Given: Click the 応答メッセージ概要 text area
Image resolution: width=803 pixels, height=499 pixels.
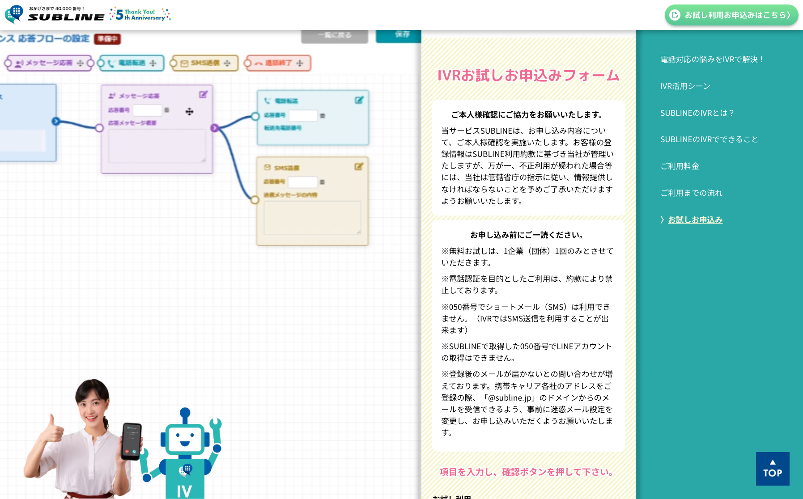Looking at the screenshot, I should click(157, 146).
